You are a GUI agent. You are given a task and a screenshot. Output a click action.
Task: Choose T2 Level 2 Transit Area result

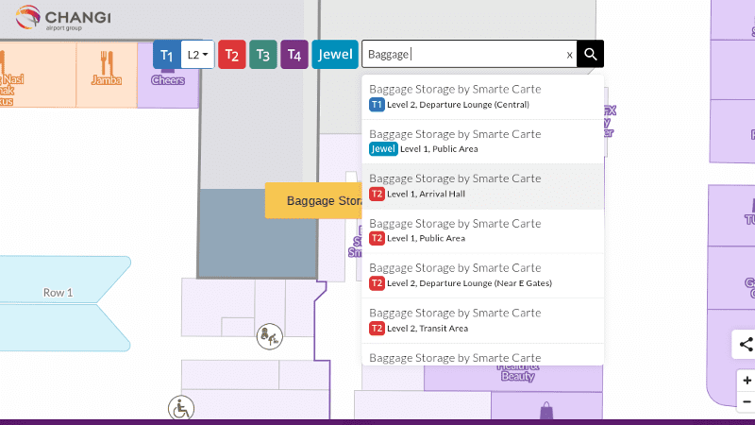[483, 320]
